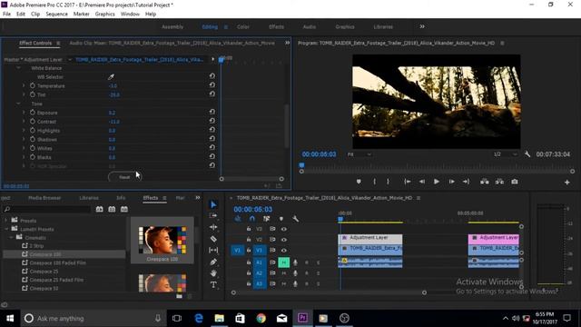Screen dimensions: 581x327
Task: Toggle Snap in the timeline
Action: click(x=252, y=219)
